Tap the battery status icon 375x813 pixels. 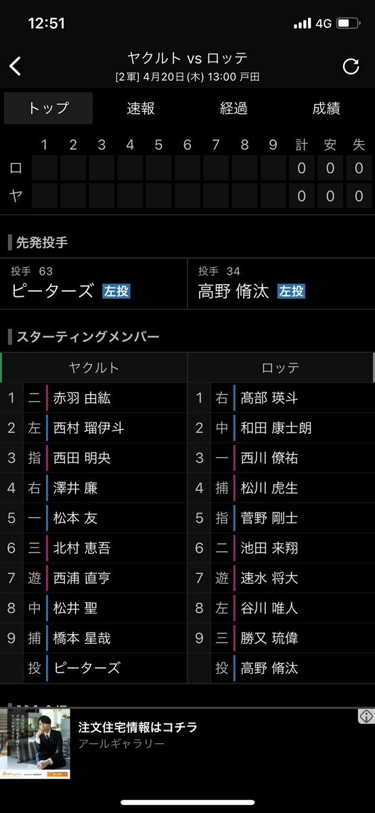(348, 23)
